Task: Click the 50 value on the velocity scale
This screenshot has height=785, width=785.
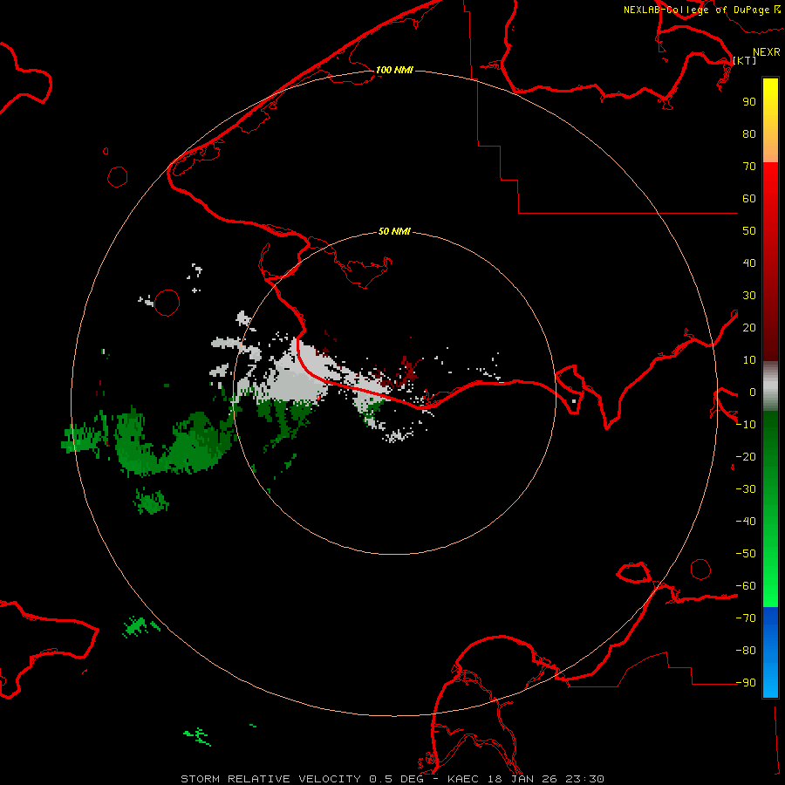Action: pyautogui.click(x=749, y=231)
